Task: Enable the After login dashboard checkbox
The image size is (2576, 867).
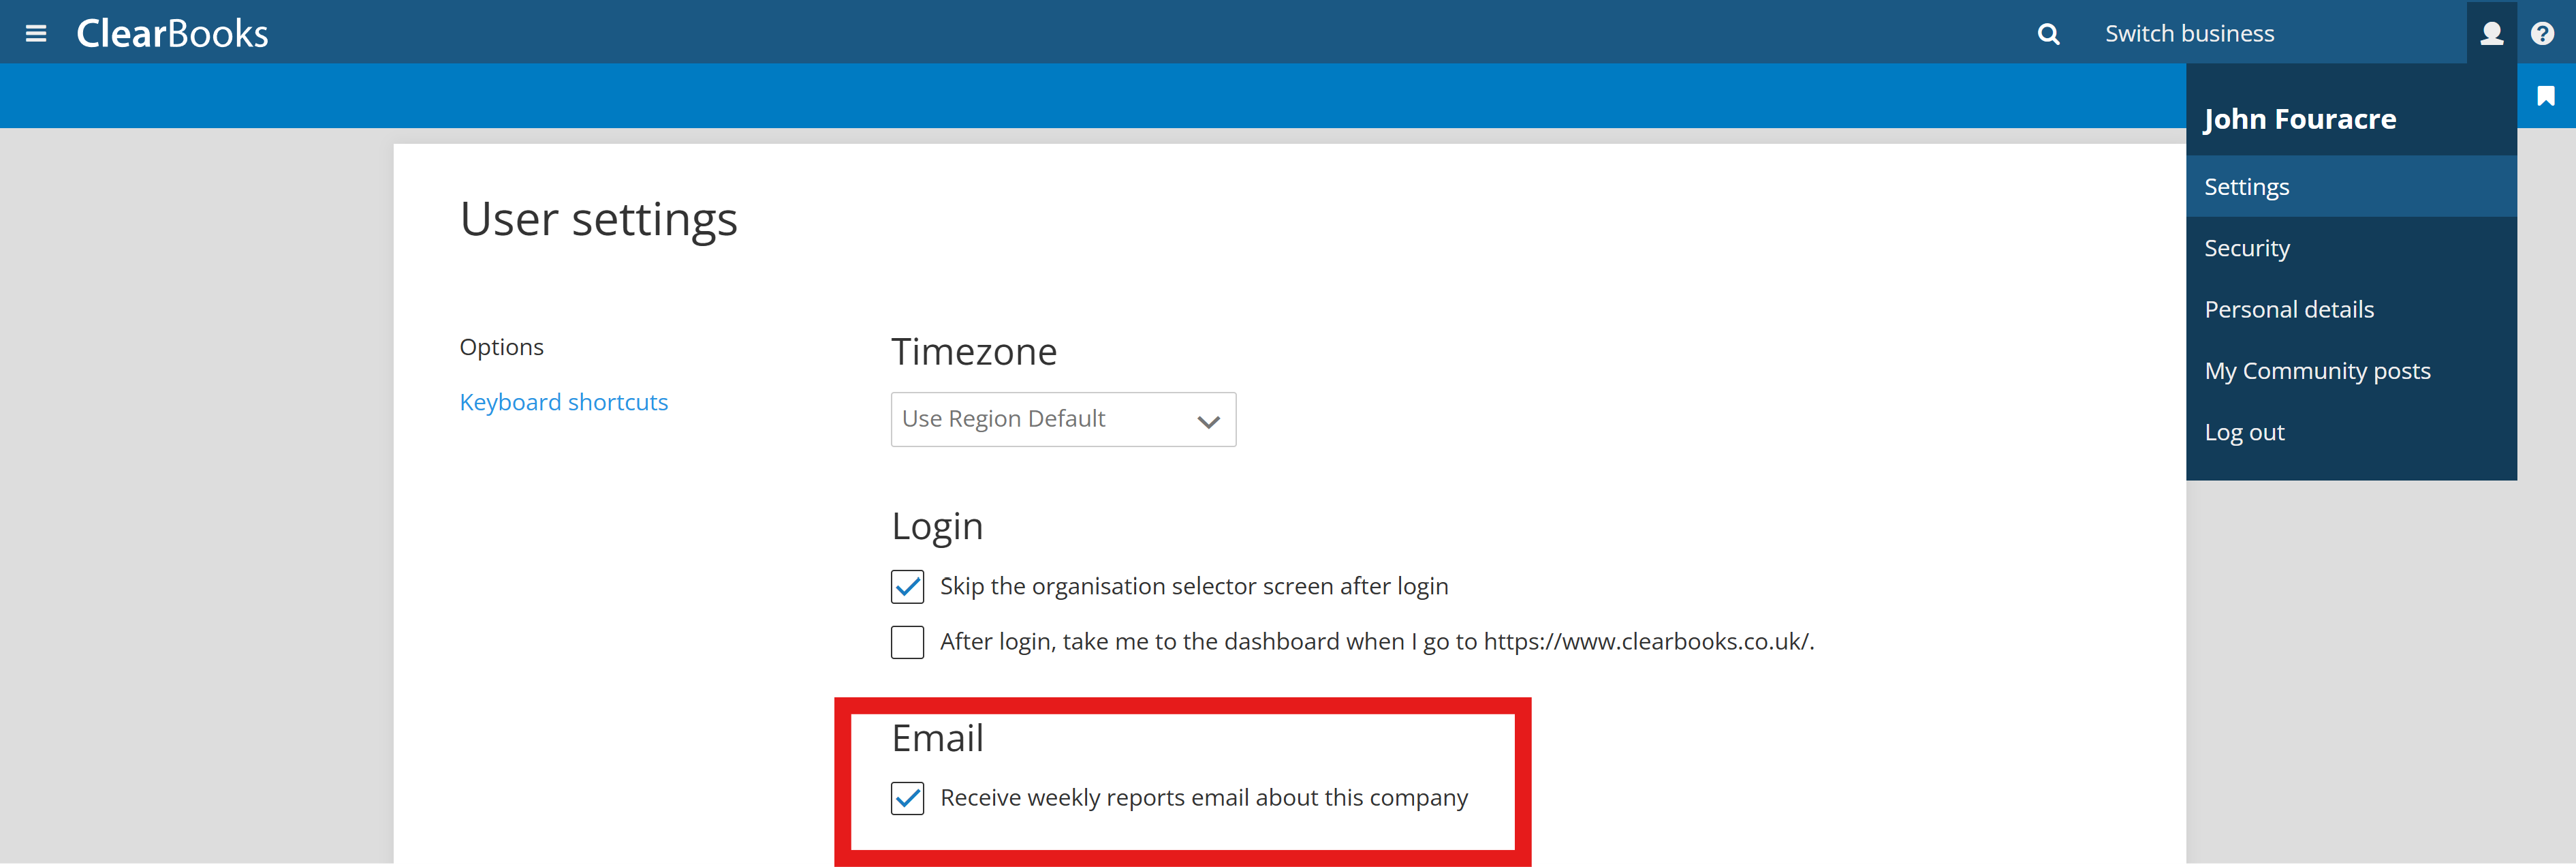Action: 907,642
